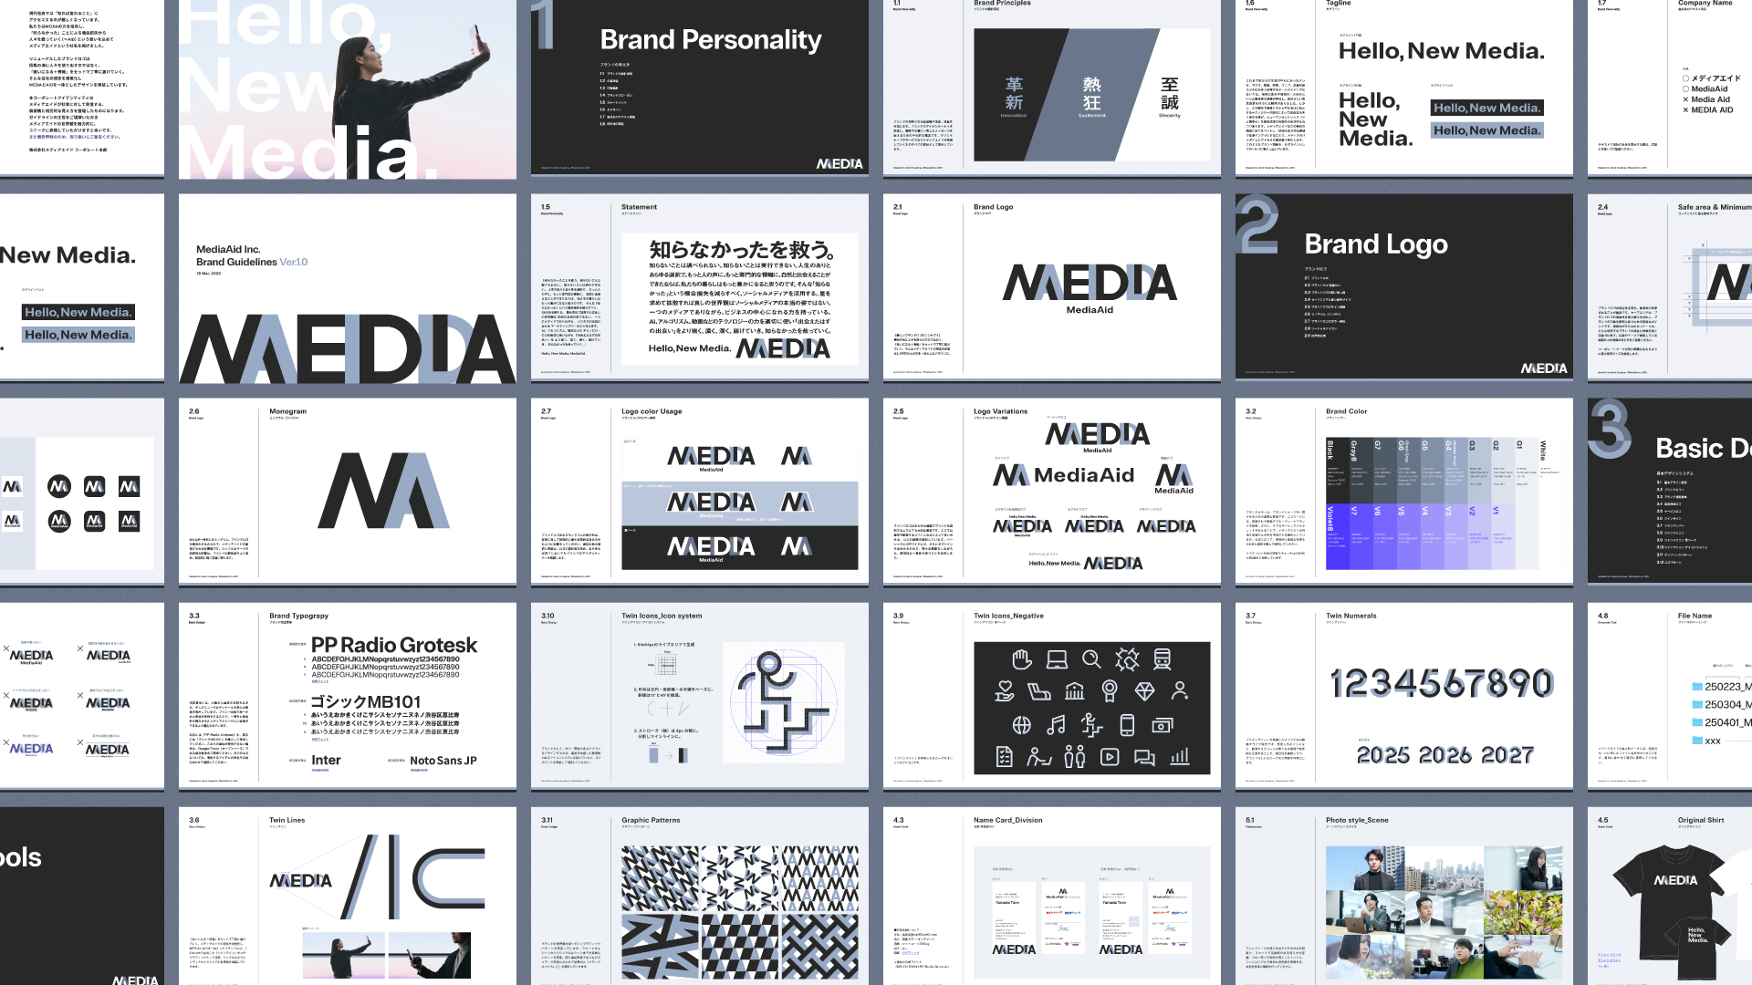Click the magnifying glass search icon
The image size is (1752, 985).
pyautogui.click(x=1091, y=658)
